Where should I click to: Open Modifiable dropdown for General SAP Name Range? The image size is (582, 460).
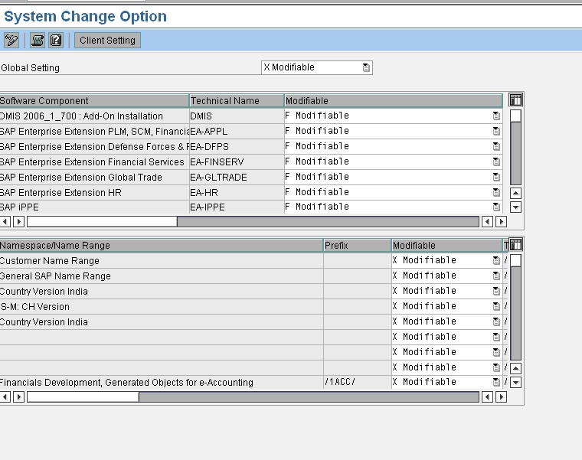pyautogui.click(x=496, y=276)
